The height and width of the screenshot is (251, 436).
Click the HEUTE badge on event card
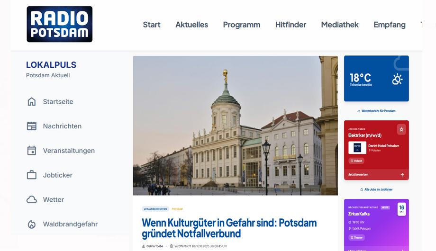385,207
